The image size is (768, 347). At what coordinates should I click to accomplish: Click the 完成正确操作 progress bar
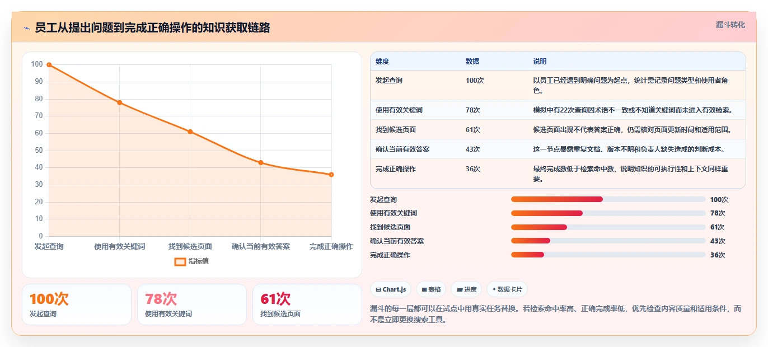tap(608, 255)
